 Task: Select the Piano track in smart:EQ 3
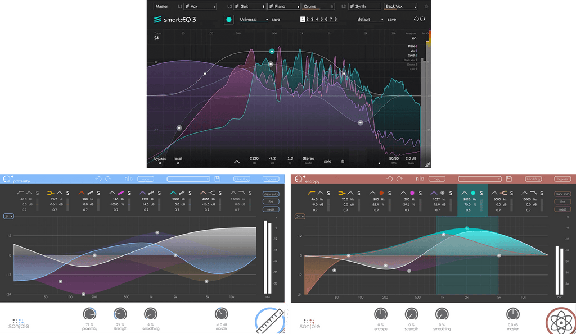[x=283, y=6]
